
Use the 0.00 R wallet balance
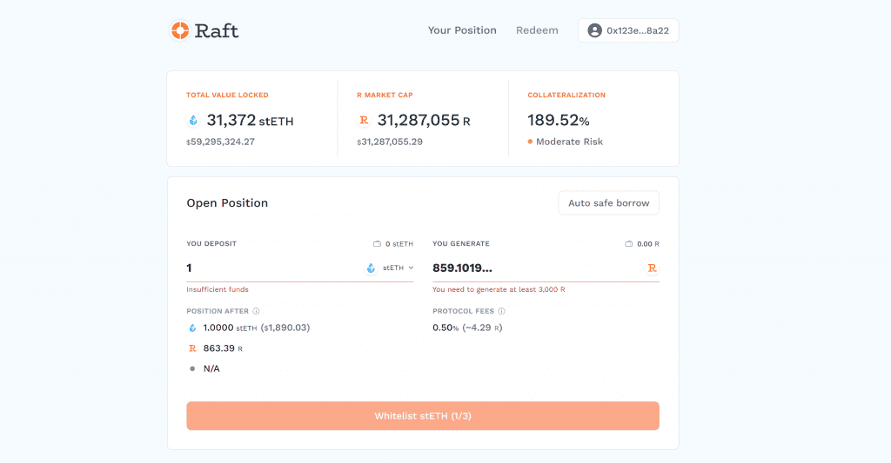pyautogui.click(x=648, y=244)
